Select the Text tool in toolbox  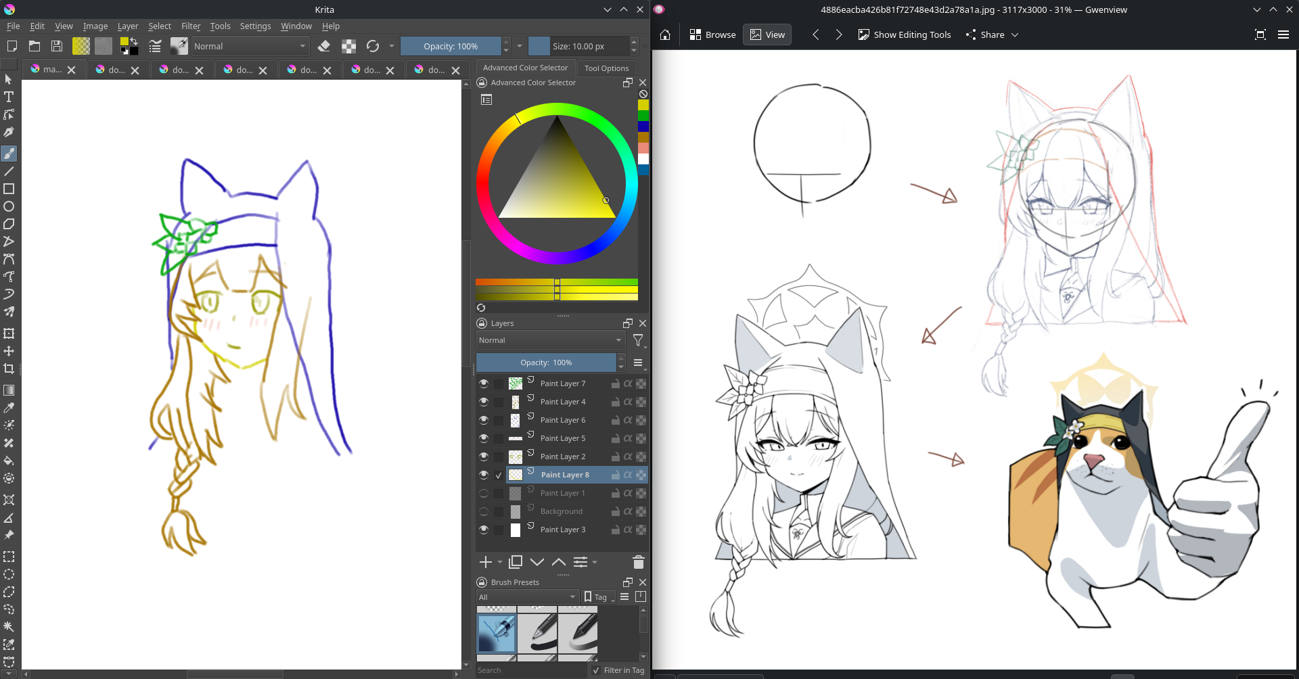[x=9, y=97]
